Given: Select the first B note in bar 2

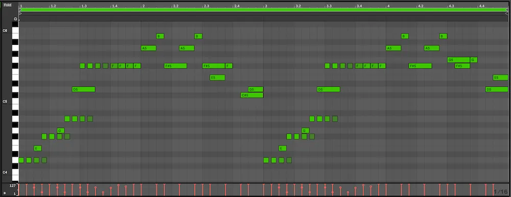Looking at the screenshot, I should point(160,36).
